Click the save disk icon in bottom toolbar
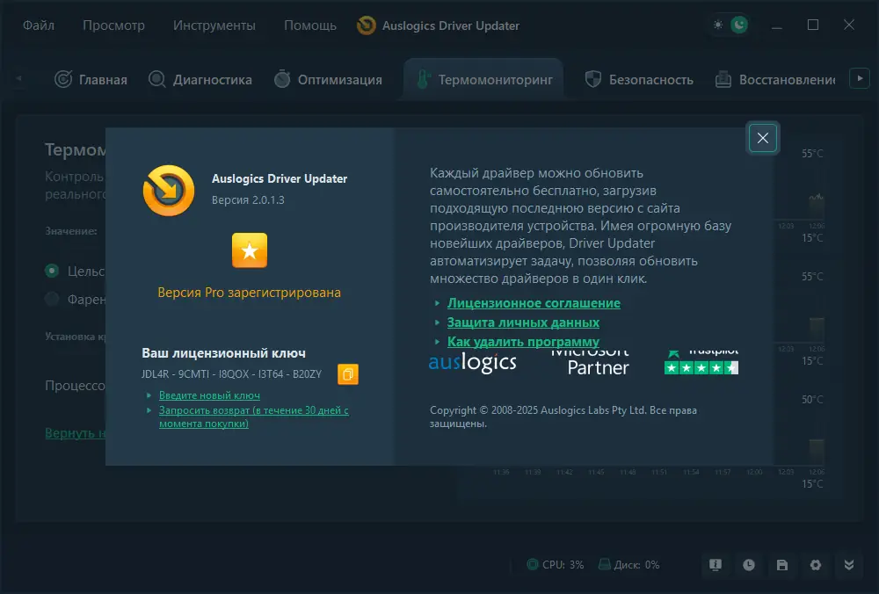 click(782, 565)
